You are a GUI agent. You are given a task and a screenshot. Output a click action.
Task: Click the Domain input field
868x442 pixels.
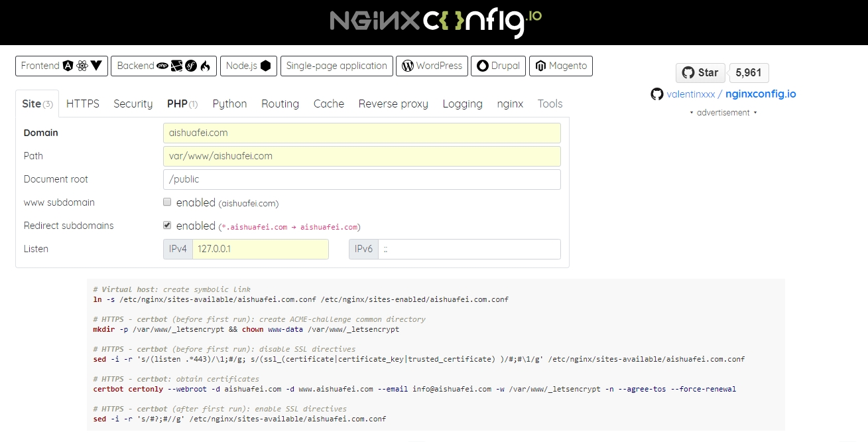[x=361, y=133]
